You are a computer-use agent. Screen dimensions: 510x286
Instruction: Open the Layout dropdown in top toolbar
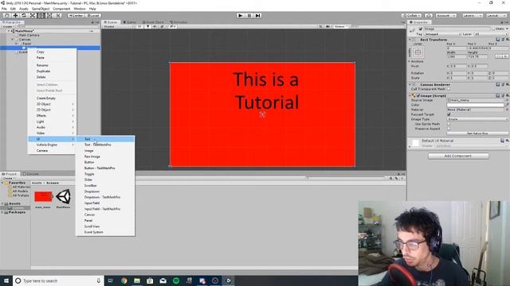click(496, 16)
